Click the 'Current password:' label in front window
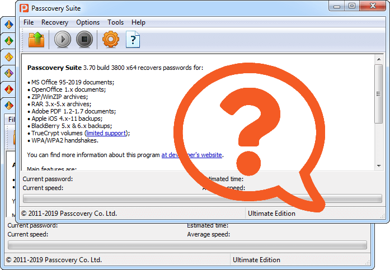Image resolution: width=390 pixels, height=270 pixels. click(x=48, y=179)
